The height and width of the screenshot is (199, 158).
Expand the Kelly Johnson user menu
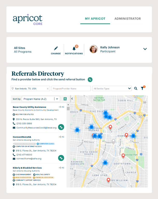pyautogui.click(x=145, y=49)
